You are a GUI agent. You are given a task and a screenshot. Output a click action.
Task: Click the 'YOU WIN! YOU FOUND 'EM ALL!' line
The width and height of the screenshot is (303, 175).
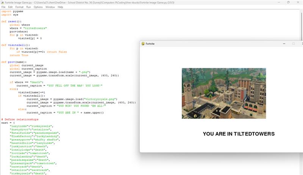pyautogui.click(x=66, y=106)
